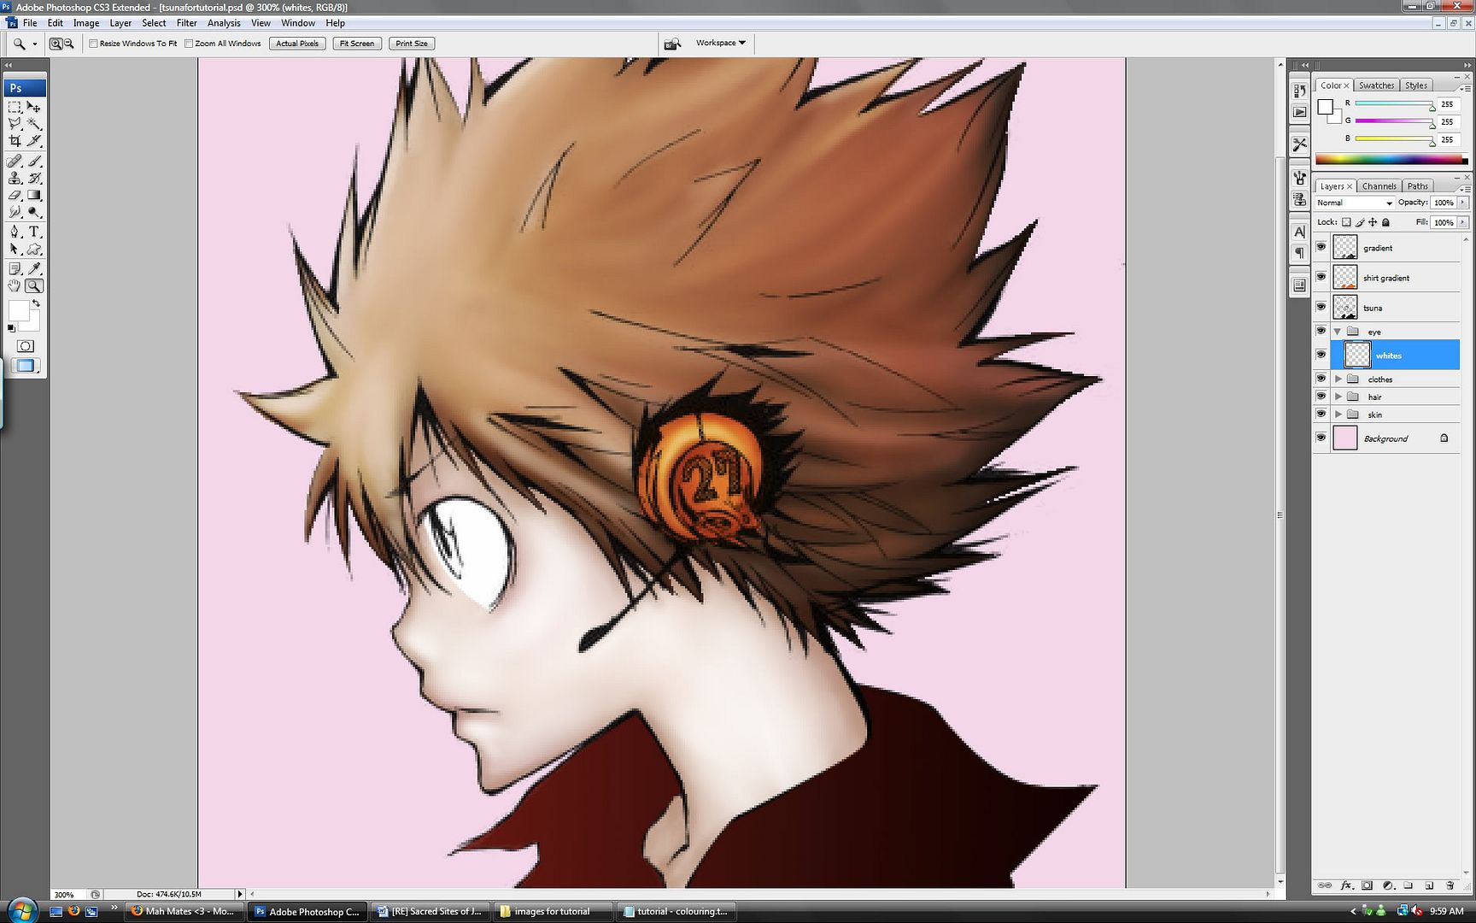Enable Resize Windows To Fit checkbox
The width and height of the screenshot is (1476, 923).
94,44
